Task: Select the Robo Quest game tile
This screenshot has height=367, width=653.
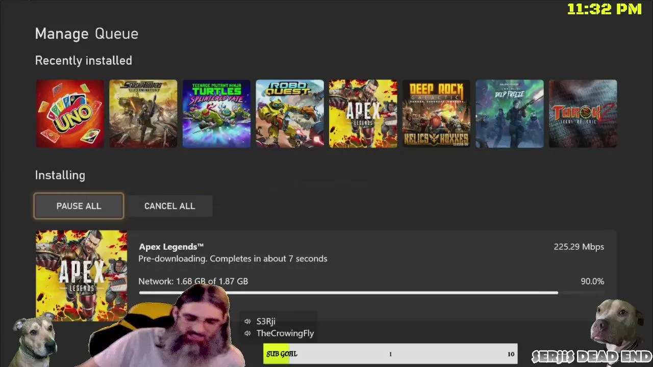Action: pyautogui.click(x=290, y=114)
